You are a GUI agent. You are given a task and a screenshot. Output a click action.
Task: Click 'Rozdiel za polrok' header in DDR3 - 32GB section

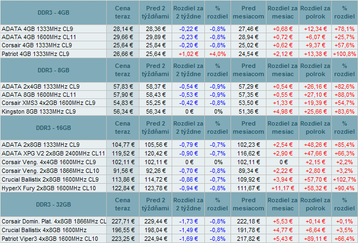click(315, 204)
